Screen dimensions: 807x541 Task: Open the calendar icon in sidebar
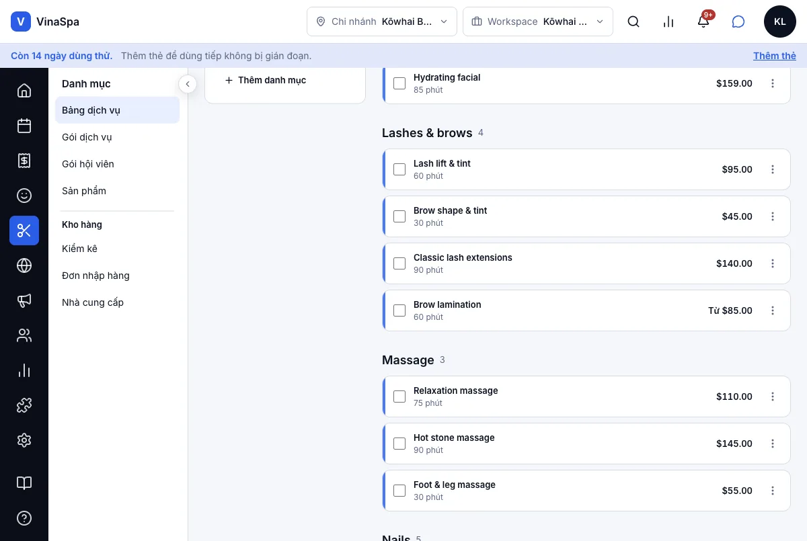click(24, 126)
